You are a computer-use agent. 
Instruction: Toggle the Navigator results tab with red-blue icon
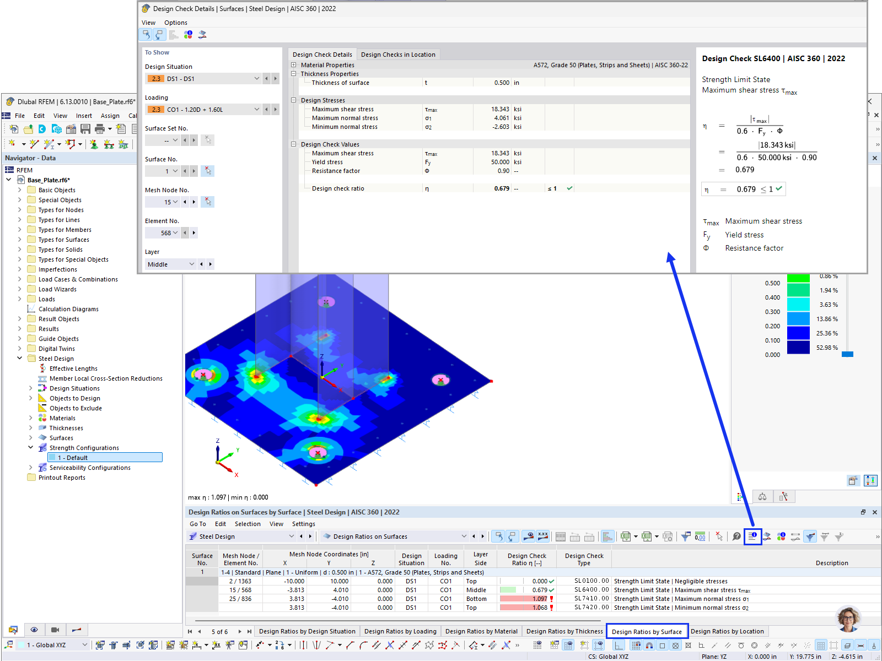(77, 630)
